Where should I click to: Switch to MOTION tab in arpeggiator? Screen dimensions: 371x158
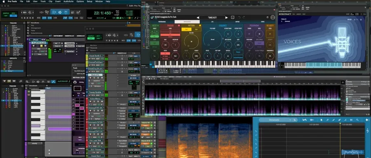pyautogui.click(x=237, y=22)
